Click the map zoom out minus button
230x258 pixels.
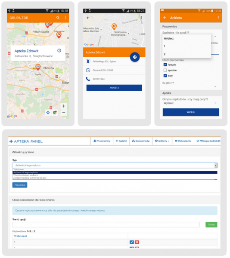tap(64, 113)
